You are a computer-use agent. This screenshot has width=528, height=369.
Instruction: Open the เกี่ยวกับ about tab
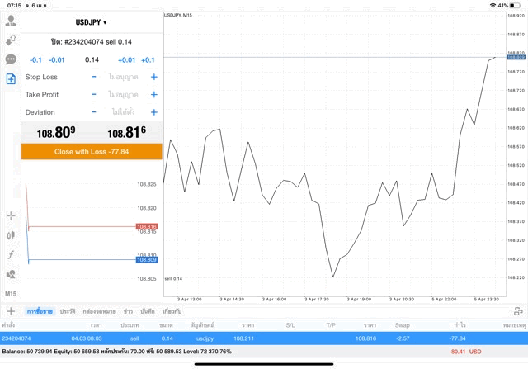(172, 311)
